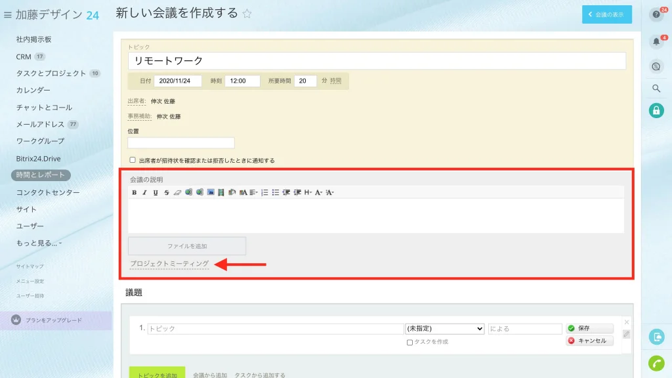Insert a bulleted list

276,192
